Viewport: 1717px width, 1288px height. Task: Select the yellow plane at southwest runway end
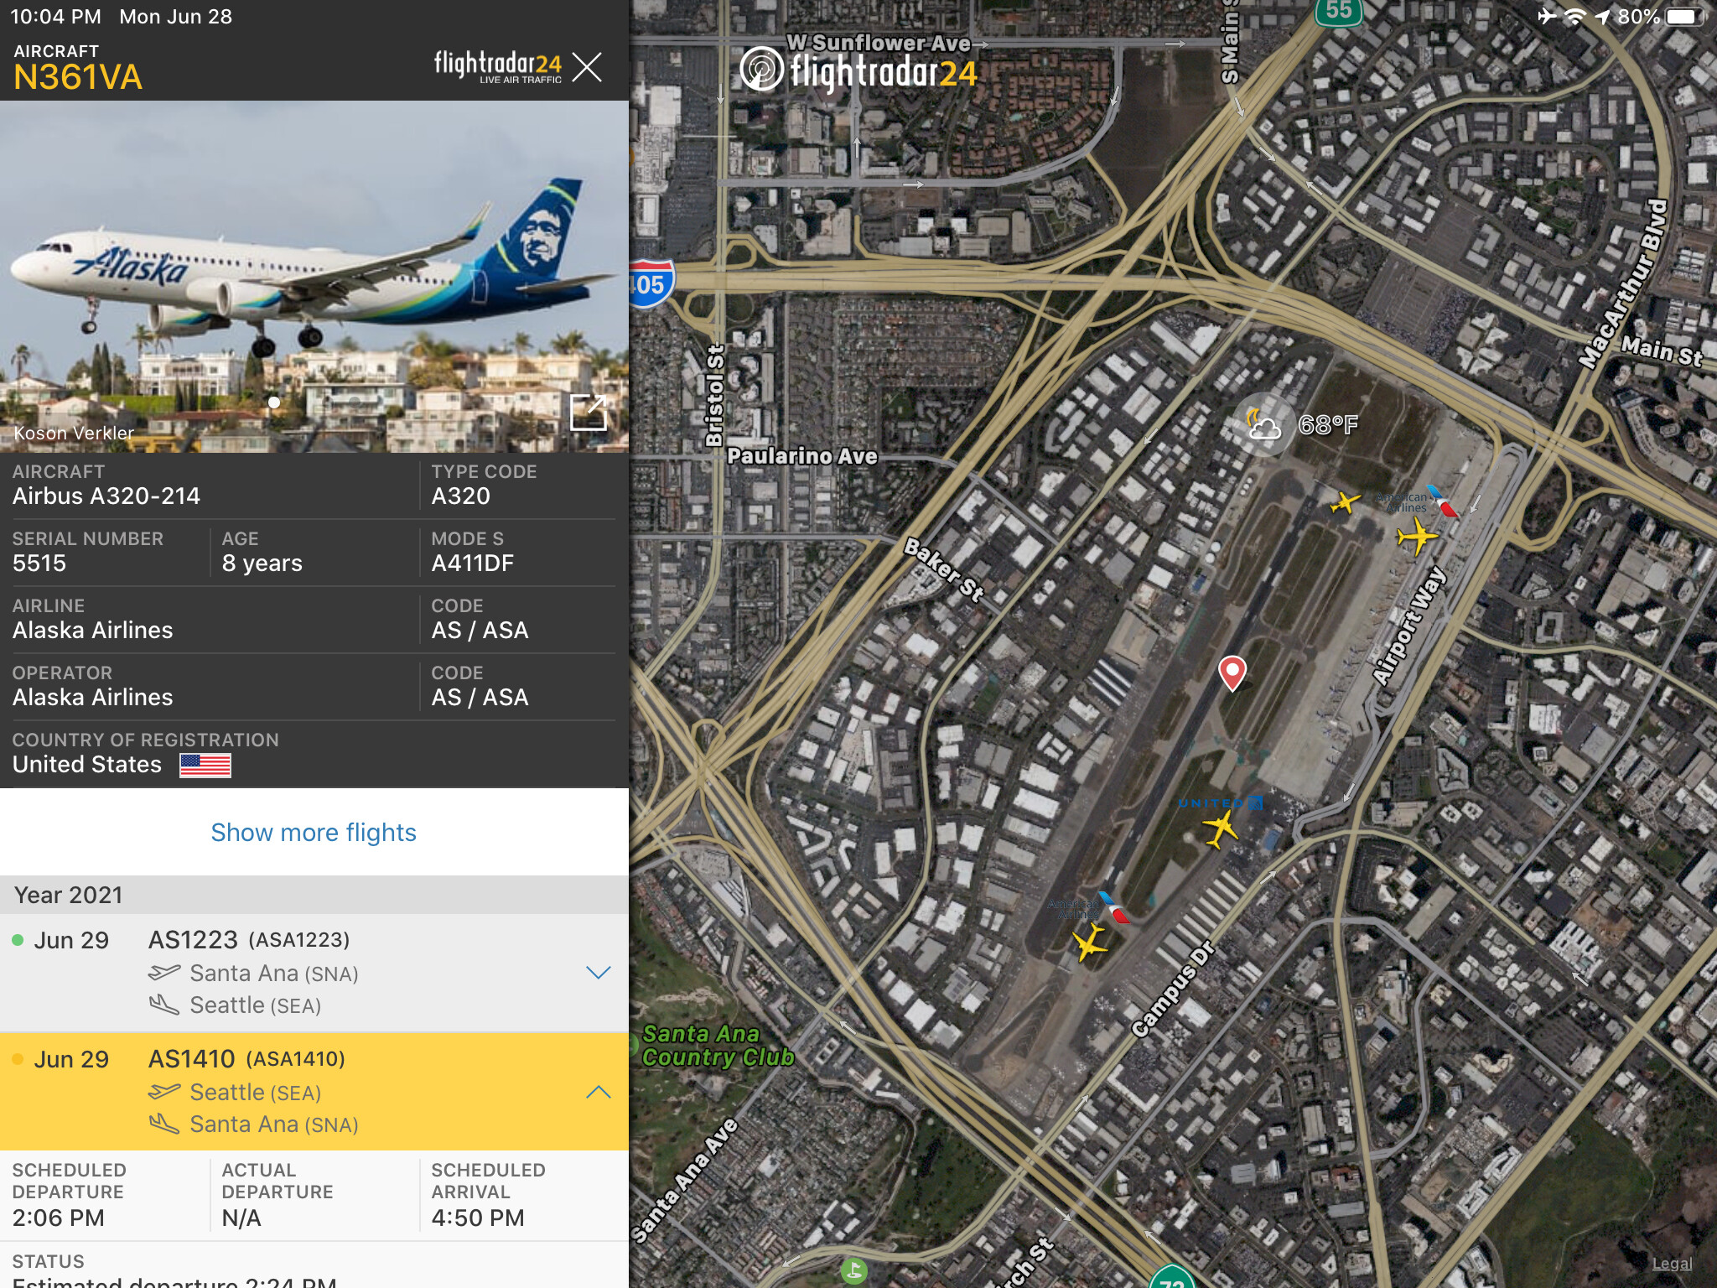click(x=1090, y=942)
